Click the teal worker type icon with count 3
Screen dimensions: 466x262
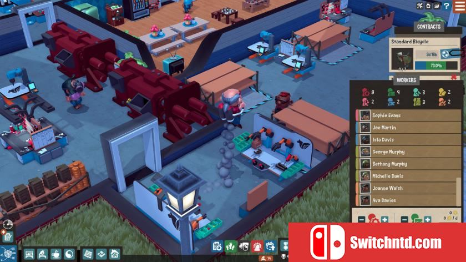point(417,93)
